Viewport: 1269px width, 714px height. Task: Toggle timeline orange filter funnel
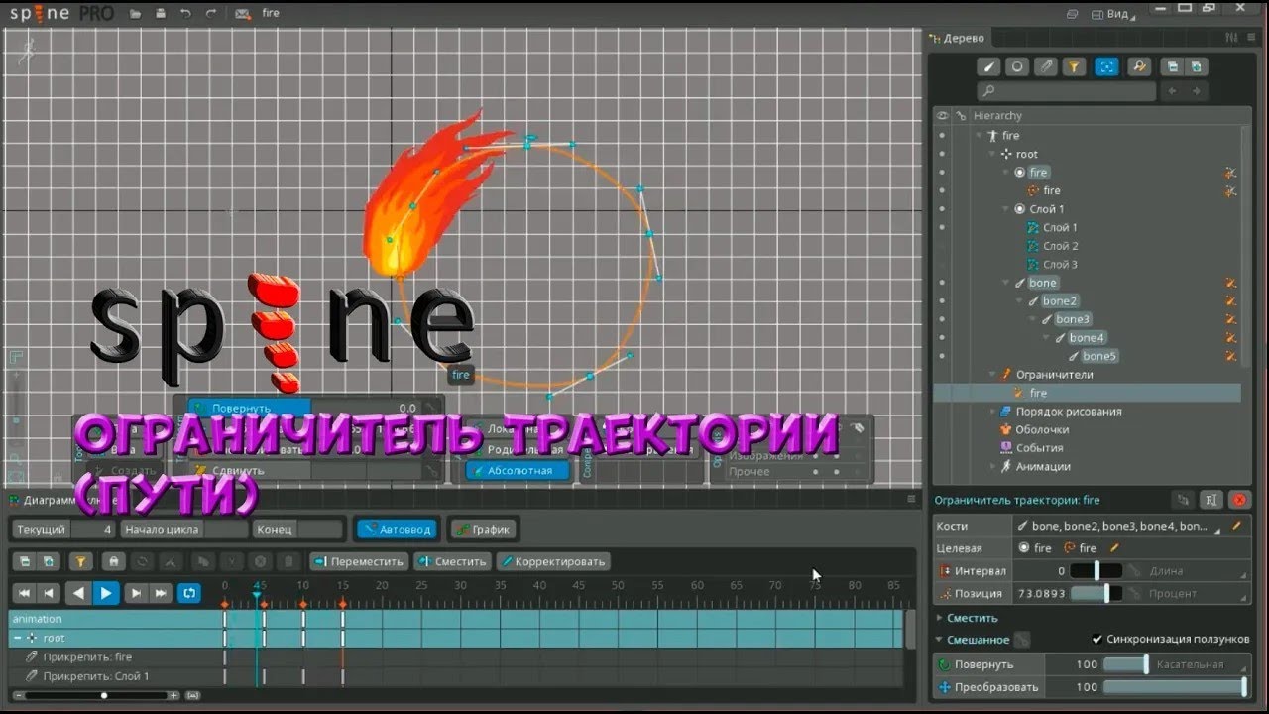coord(81,561)
